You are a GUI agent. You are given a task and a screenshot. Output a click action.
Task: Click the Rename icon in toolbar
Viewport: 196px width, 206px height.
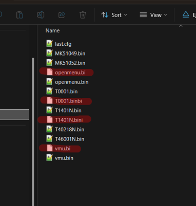[41, 15]
